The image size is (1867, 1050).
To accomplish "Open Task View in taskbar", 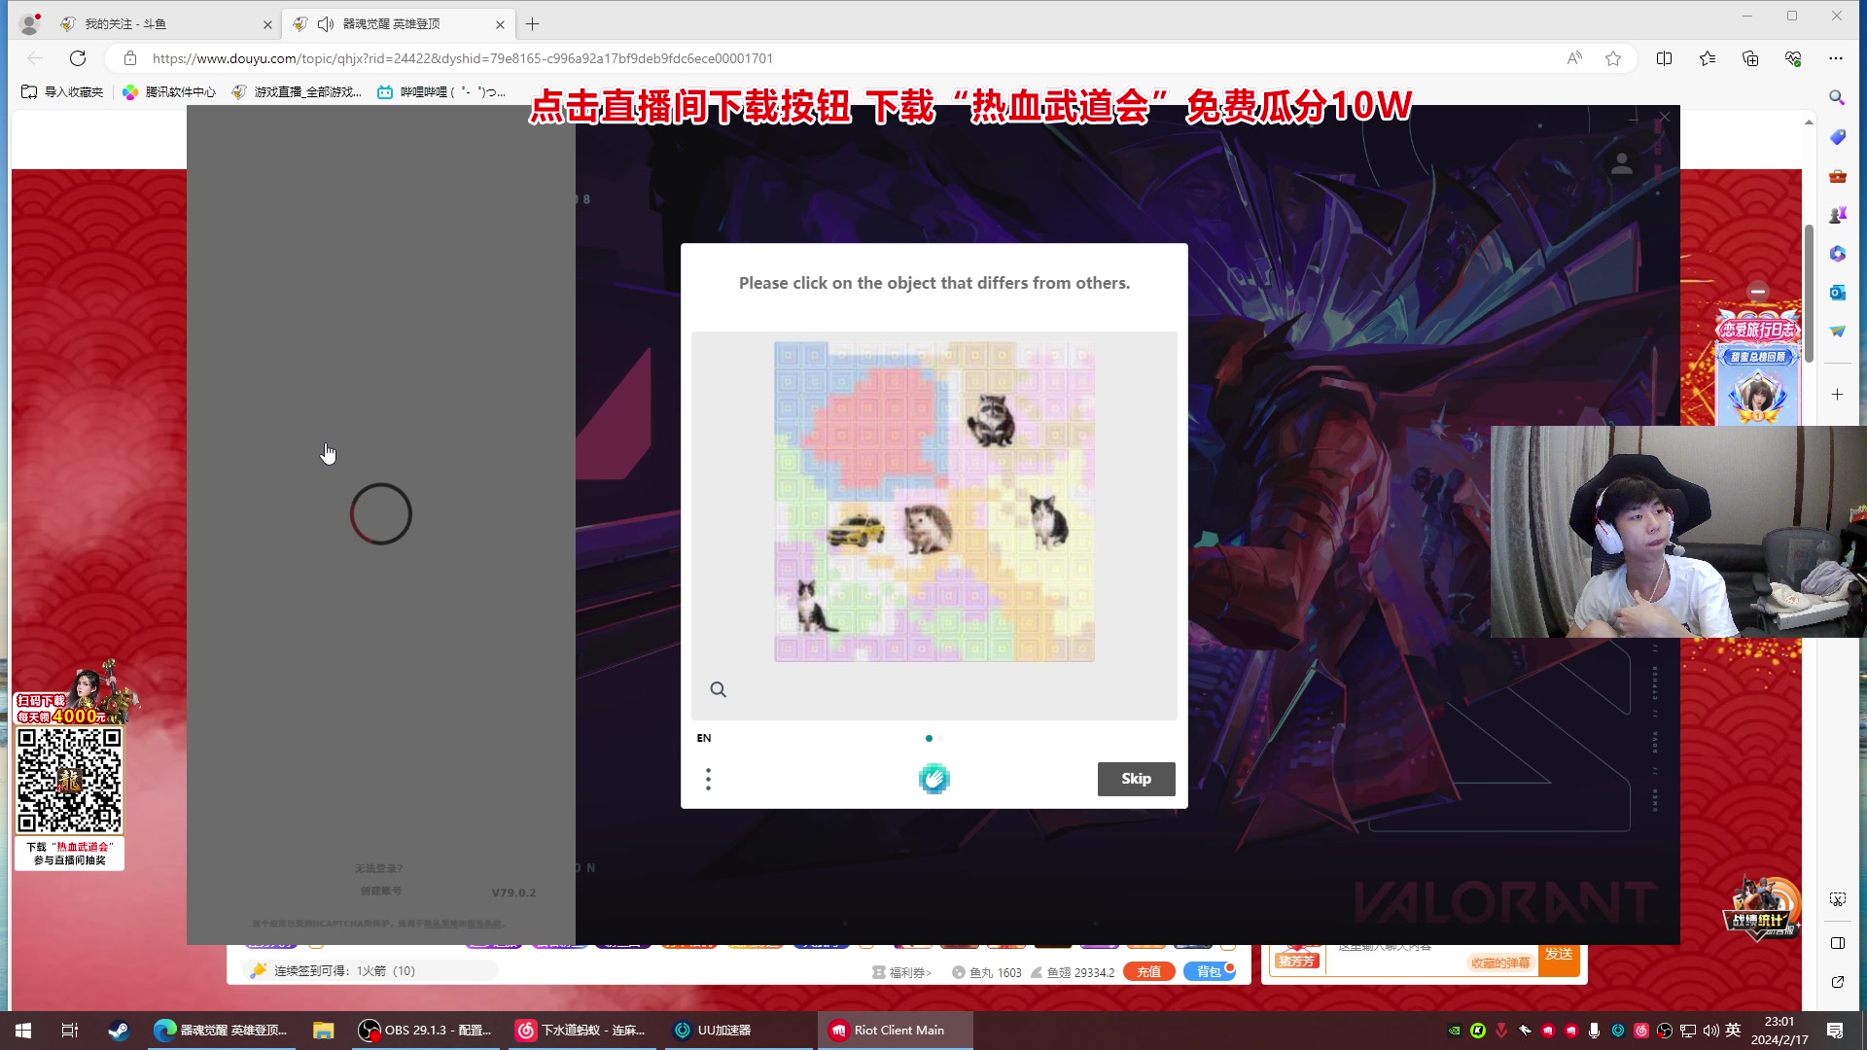I will (69, 1031).
